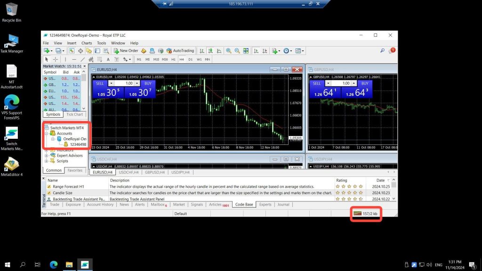The height and width of the screenshot is (271, 482).
Task: Toggle the Market Watch toolbar icon
Action: click(72, 51)
